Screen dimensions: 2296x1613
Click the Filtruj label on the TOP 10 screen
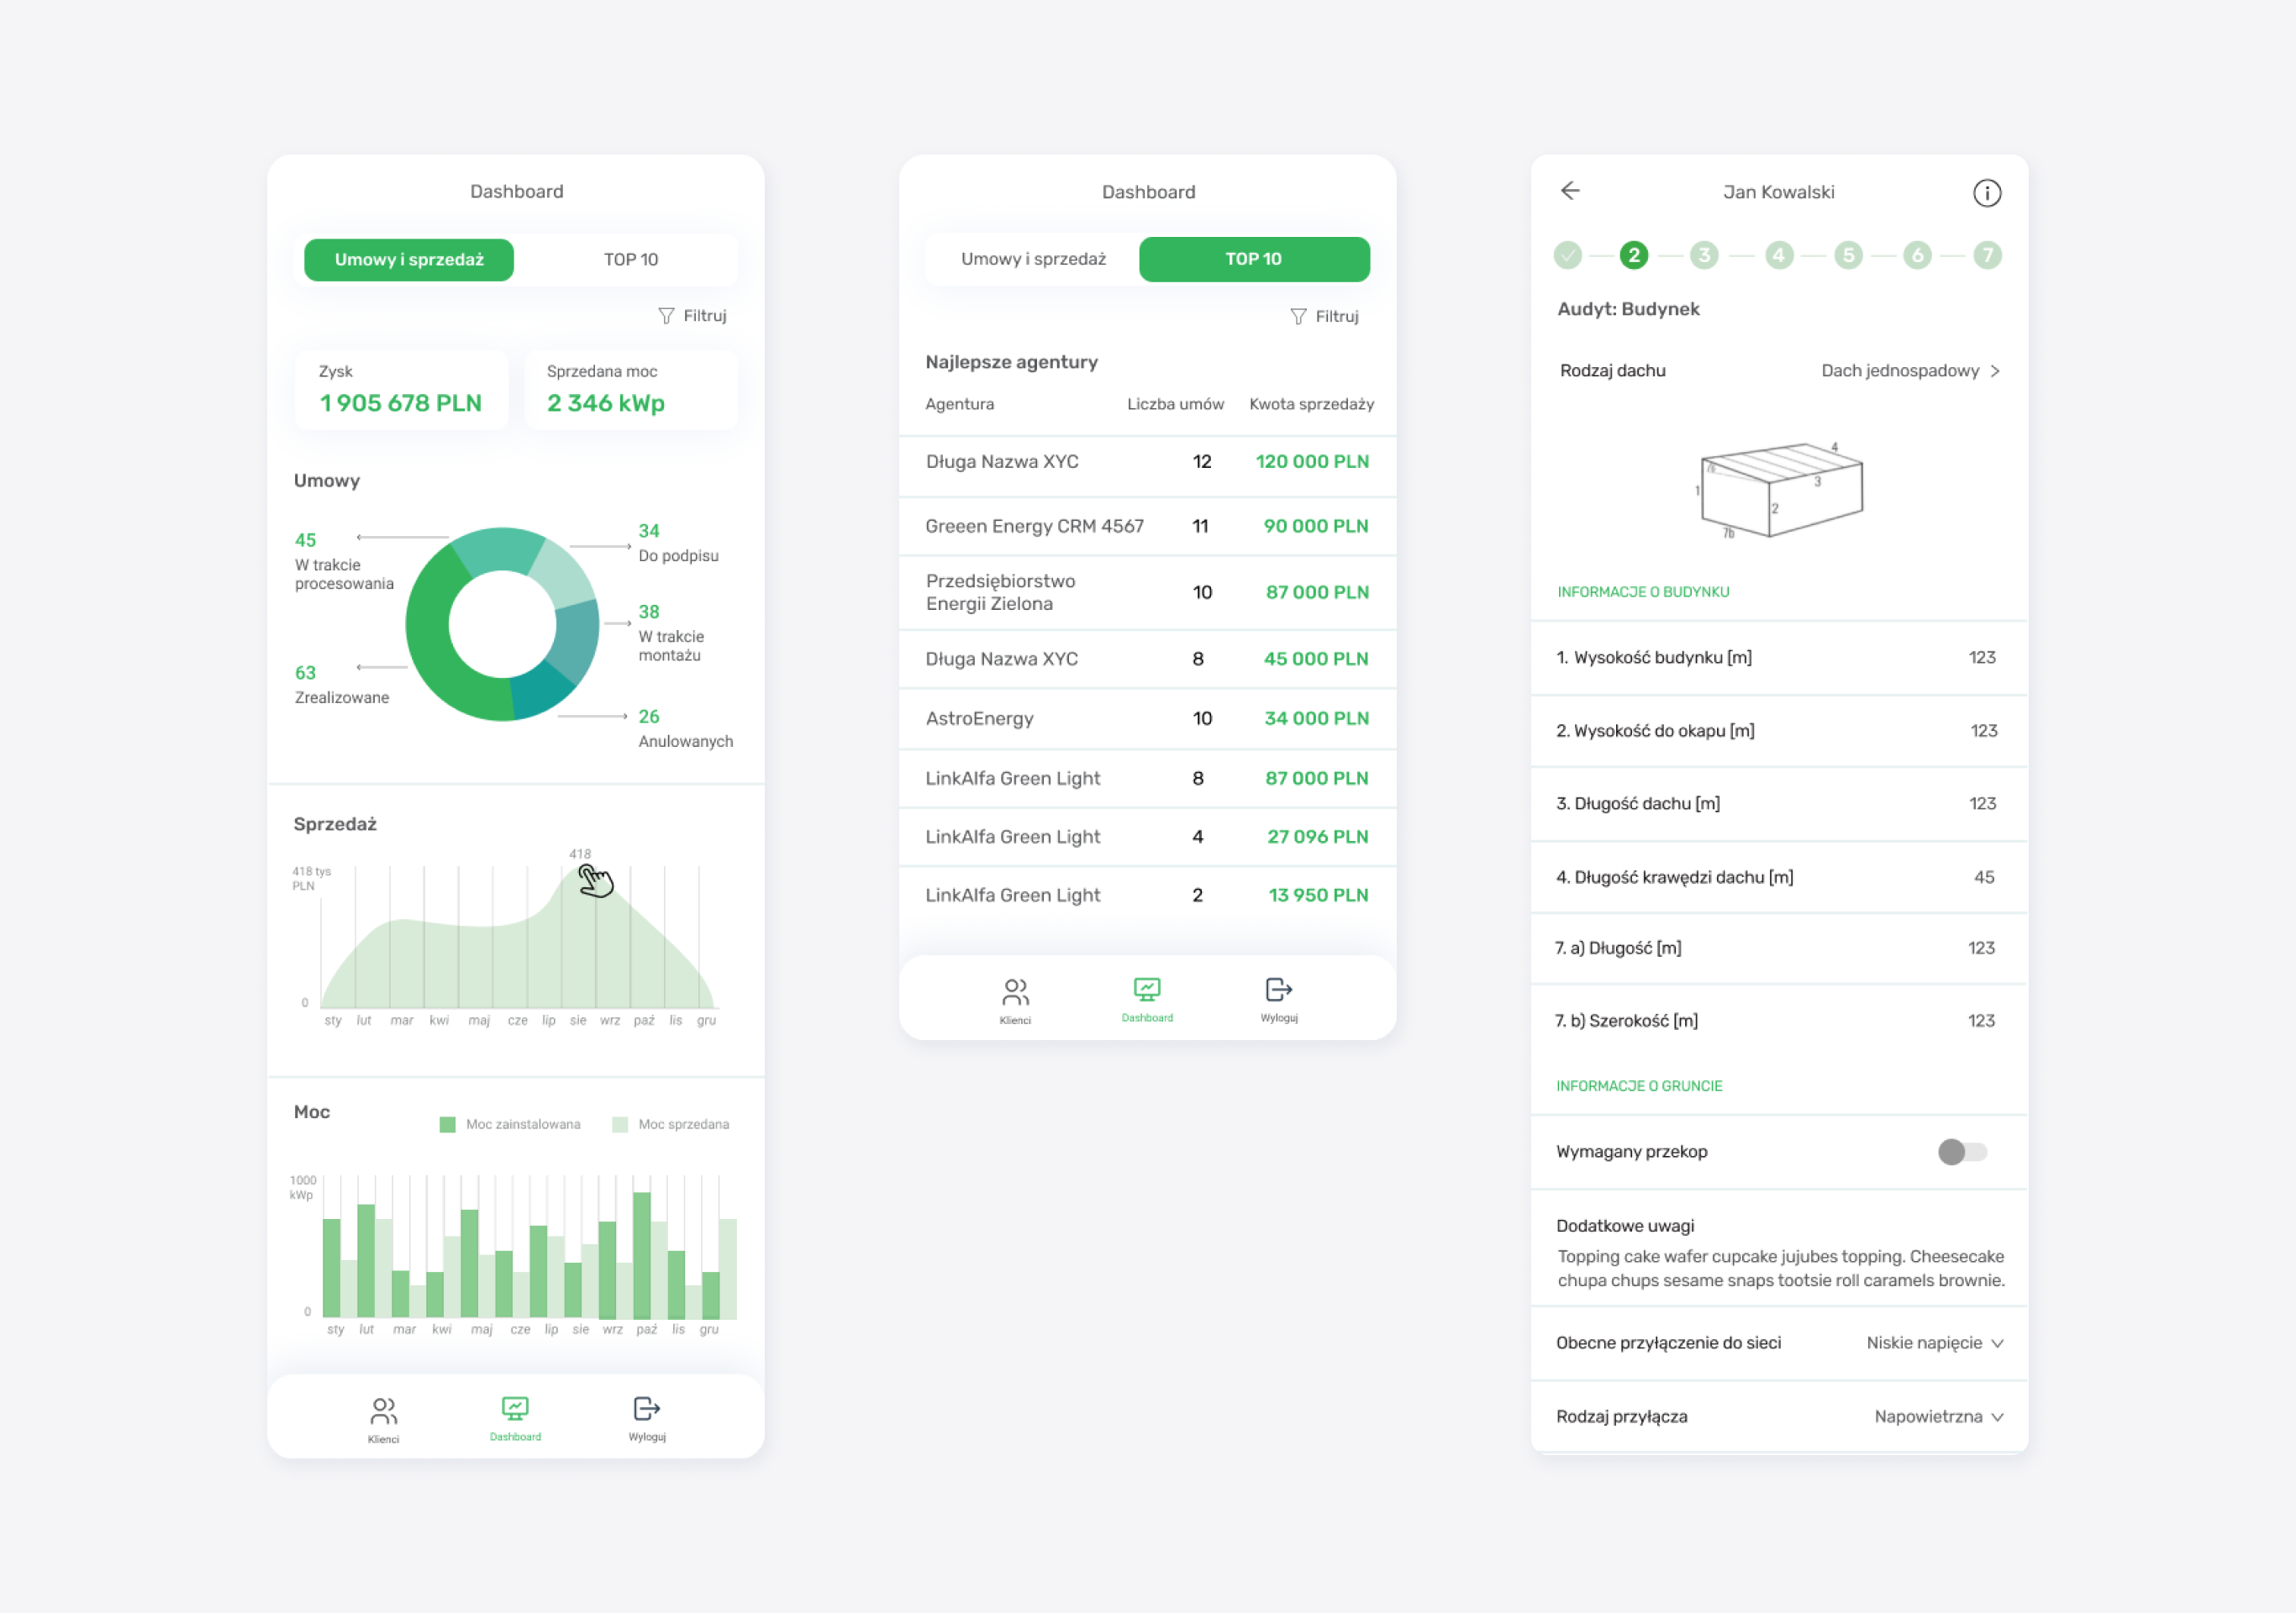pyautogui.click(x=1337, y=317)
